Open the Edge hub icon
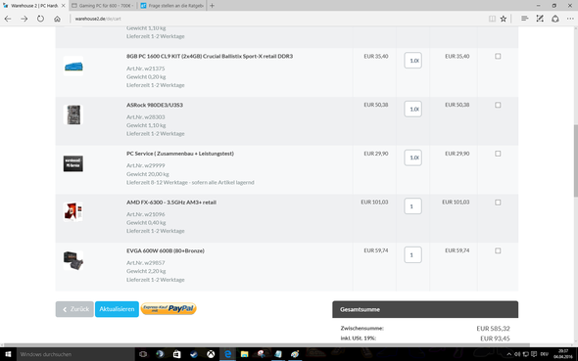Viewport: 578px width, 361px height. pyautogui.click(x=524, y=19)
